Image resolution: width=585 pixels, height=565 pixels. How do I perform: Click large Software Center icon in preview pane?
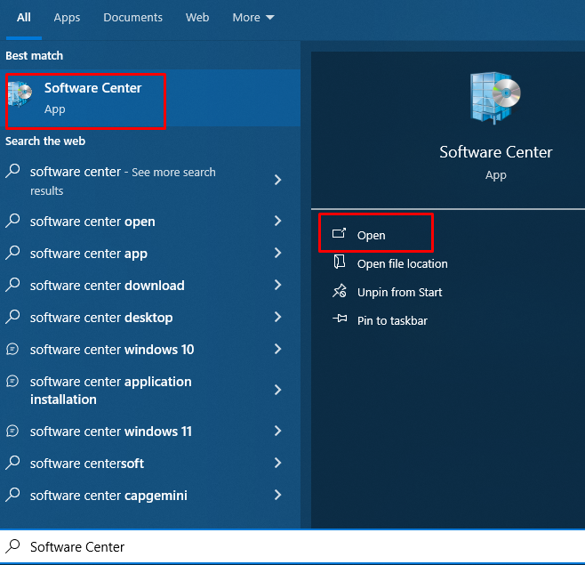point(495,98)
